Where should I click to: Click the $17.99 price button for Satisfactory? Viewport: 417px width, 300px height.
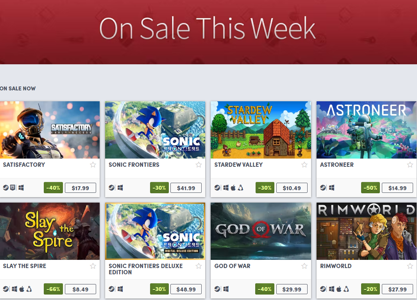coord(81,188)
